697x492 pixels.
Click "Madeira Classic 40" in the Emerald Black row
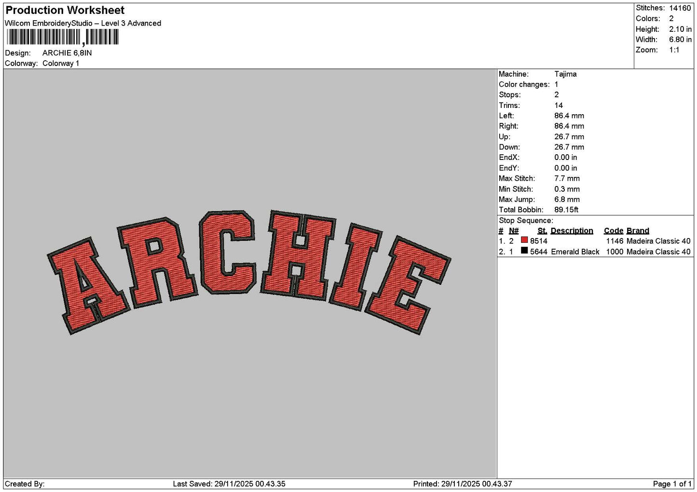pos(658,252)
